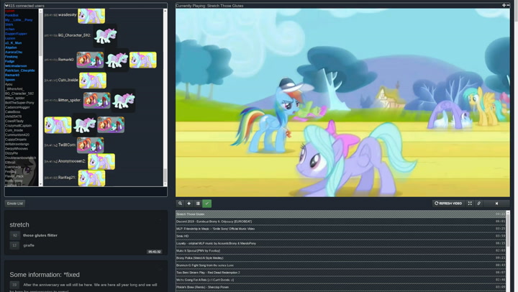Viewport: 518px width, 292px height.
Task: Vote for 'giraffe' poll option
Action: point(14,245)
